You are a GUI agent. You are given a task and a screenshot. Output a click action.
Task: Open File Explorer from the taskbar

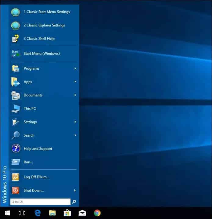(52, 213)
